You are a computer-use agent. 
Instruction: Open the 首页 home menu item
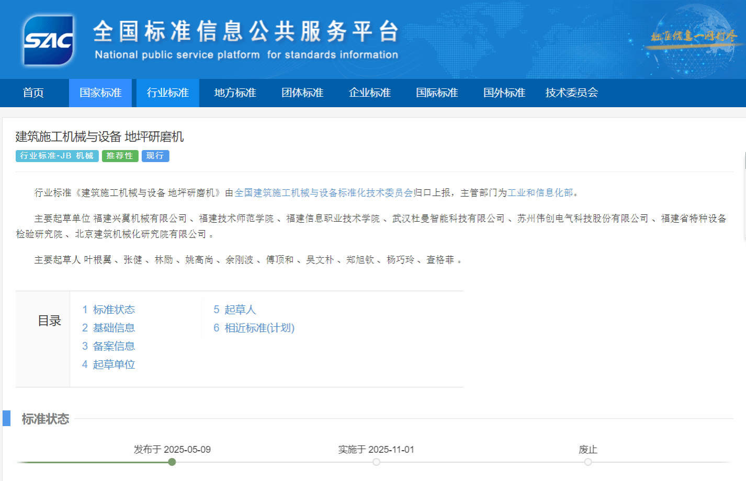[33, 93]
